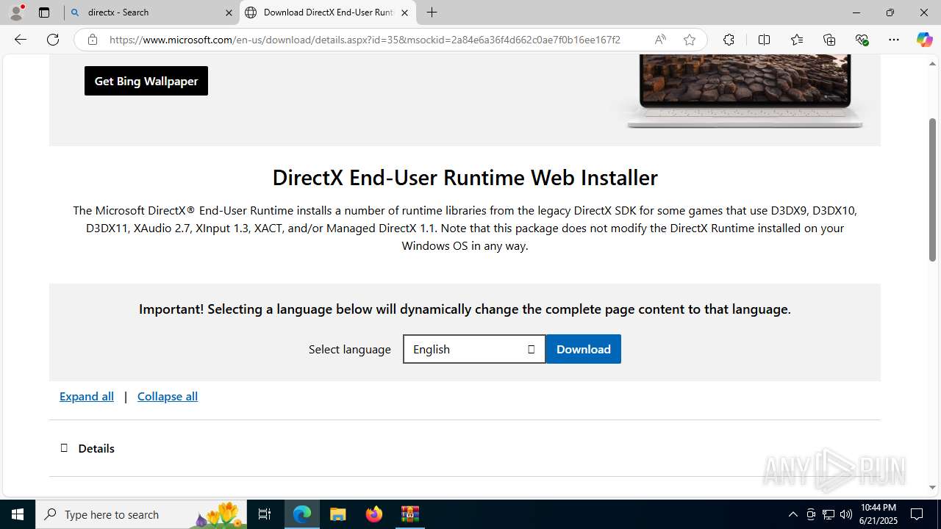
Task: Click the Expand all link
Action: tap(87, 396)
